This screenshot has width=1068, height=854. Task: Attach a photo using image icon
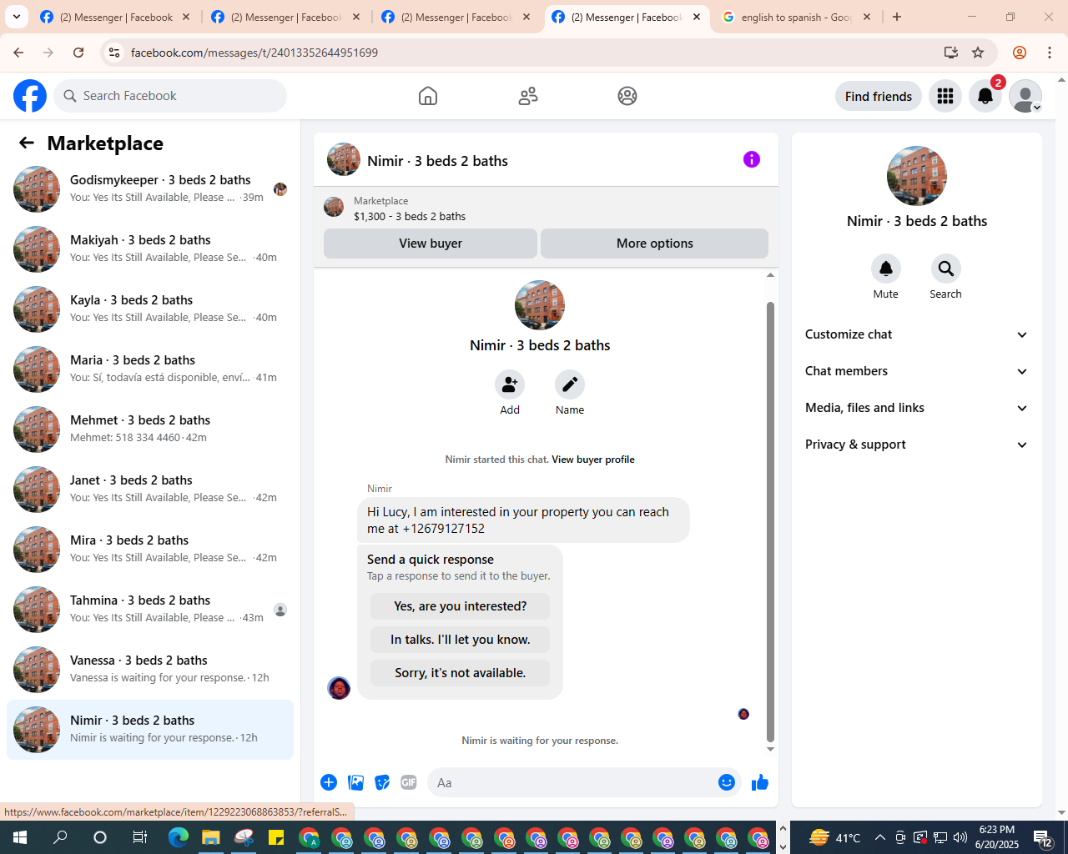tap(356, 782)
